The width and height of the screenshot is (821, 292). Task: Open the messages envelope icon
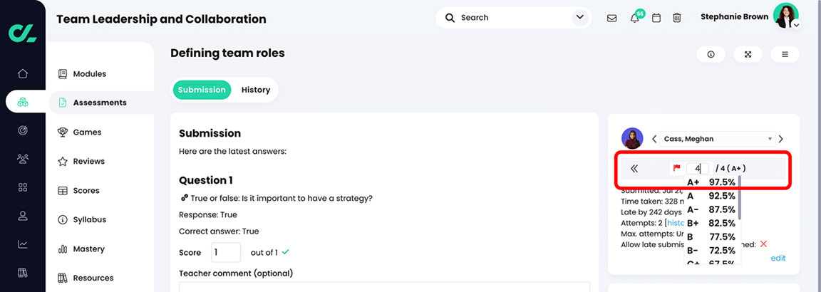[611, 18]
